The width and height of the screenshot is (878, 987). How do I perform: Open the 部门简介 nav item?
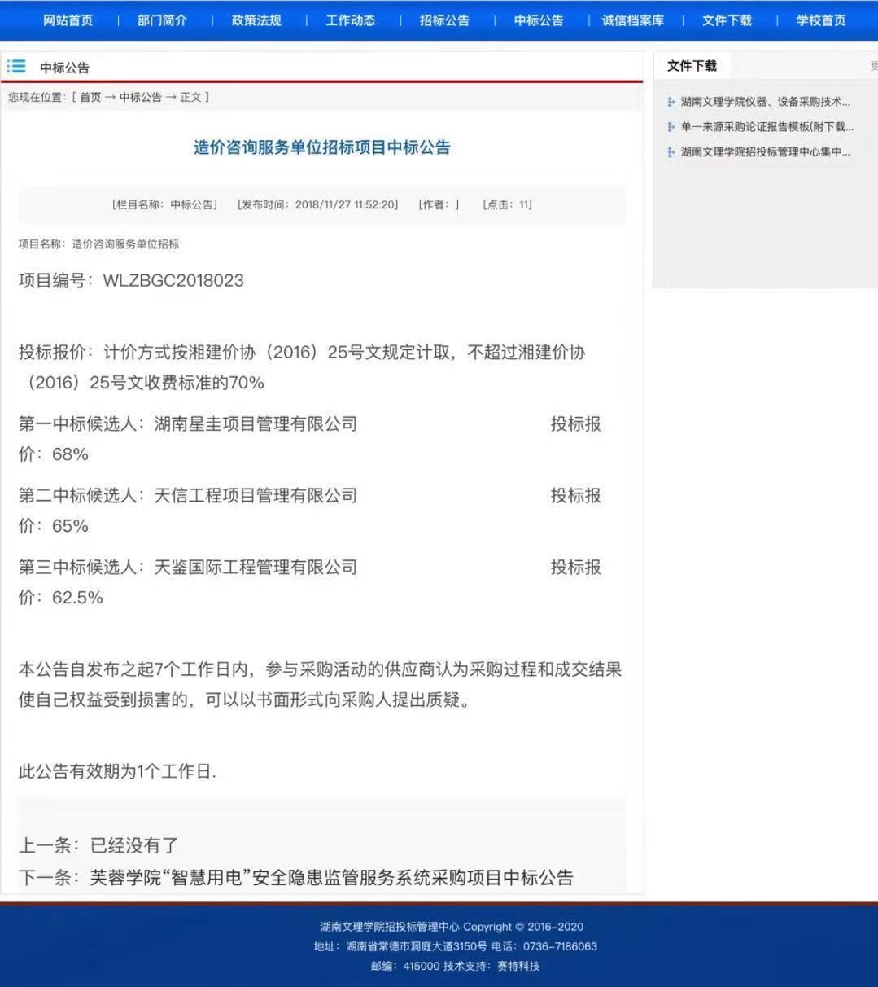coord(162,20)
